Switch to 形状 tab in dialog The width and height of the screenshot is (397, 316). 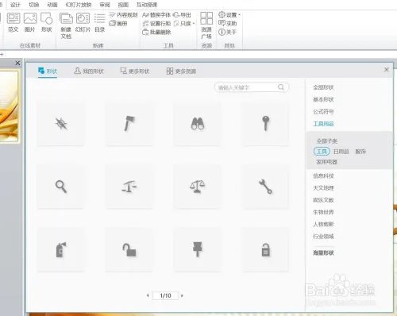(x=48, y=71)
